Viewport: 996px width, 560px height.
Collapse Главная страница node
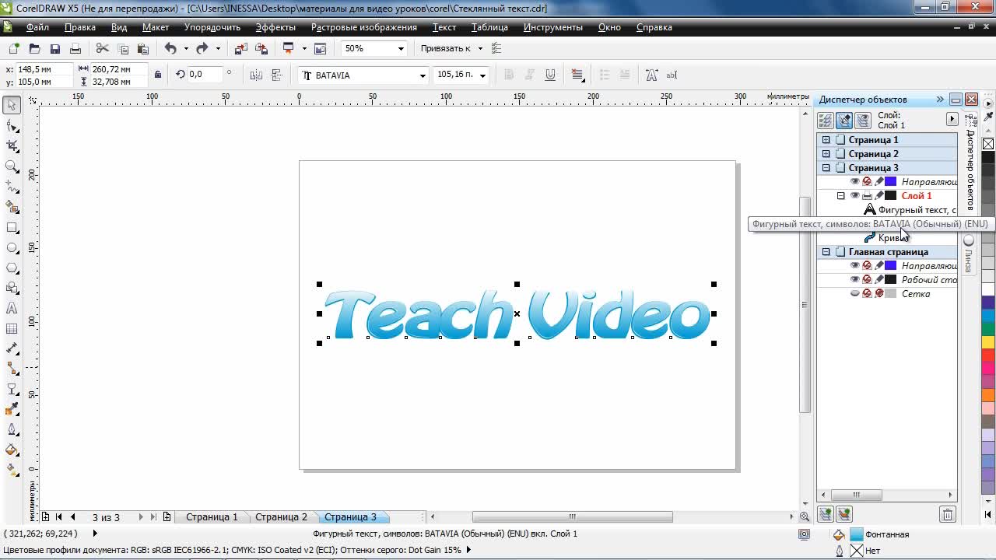coord(826,252)
